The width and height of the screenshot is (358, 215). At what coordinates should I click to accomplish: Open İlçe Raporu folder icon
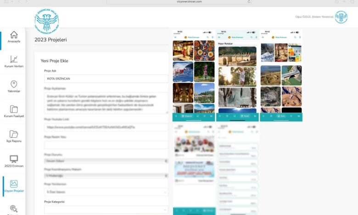(14, 134)
